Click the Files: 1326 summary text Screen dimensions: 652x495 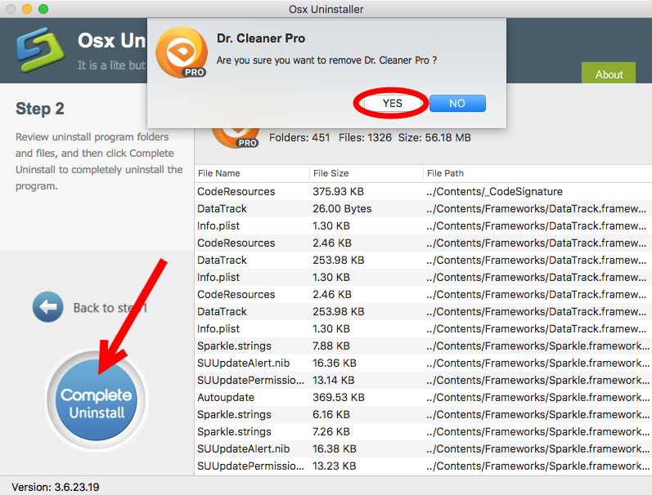(365, 137)
